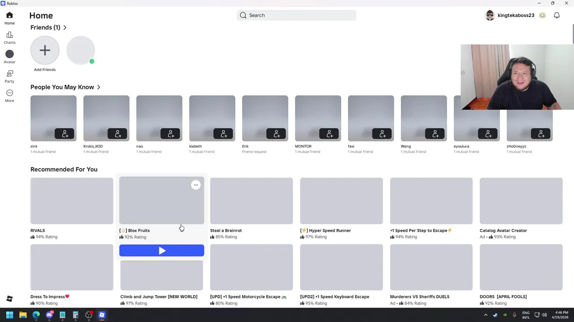Click the kingtekaboss23 username
The image size is (574, 322).
point(516,15)
